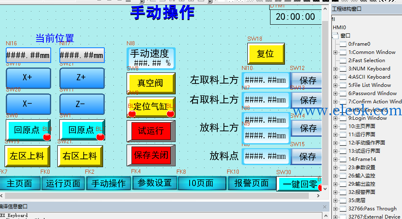Click the page icon beside 0:Frame0
The width and height of the screenshot is (402, 219).
tap(343, 44)
